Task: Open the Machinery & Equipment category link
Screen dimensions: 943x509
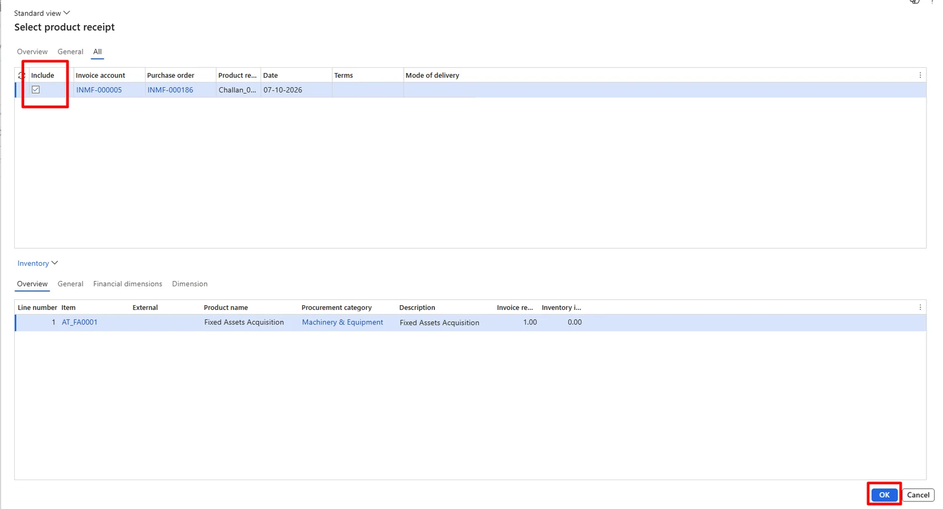Action: 342,322
